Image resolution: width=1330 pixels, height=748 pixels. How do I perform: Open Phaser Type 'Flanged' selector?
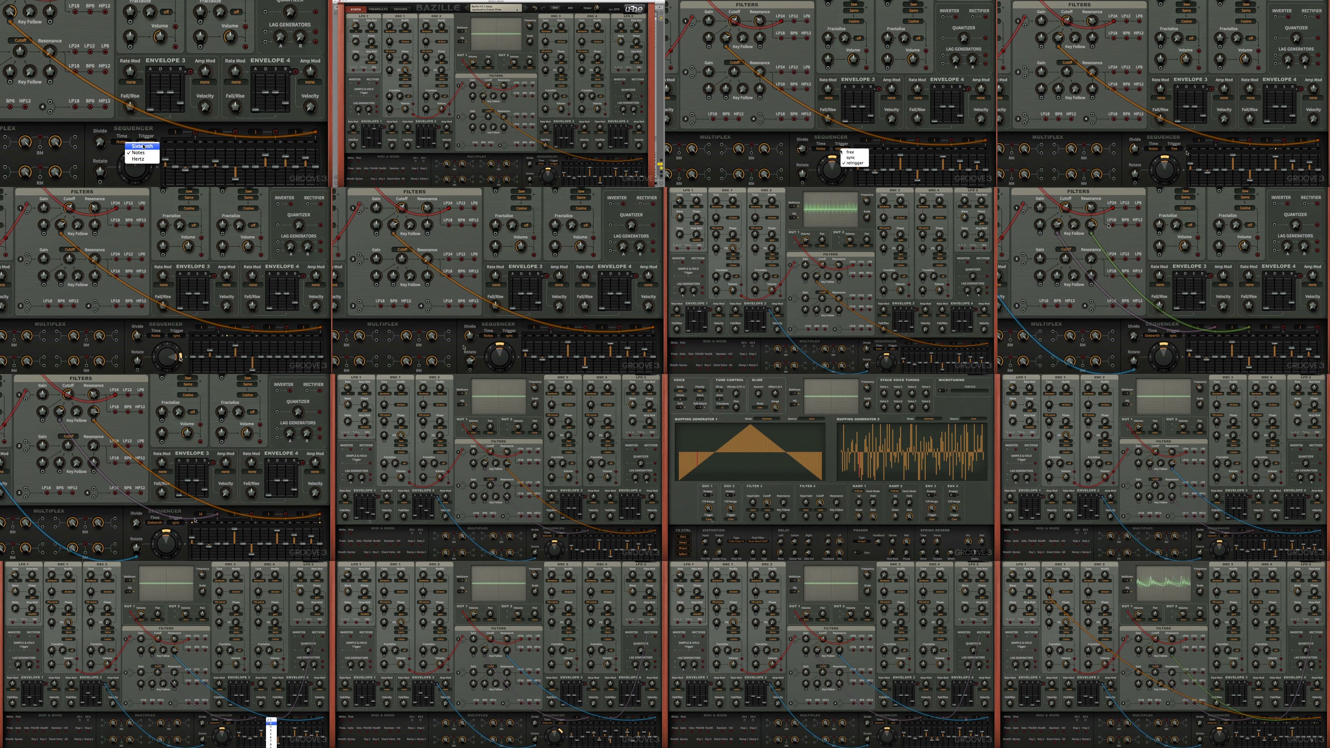862,541
